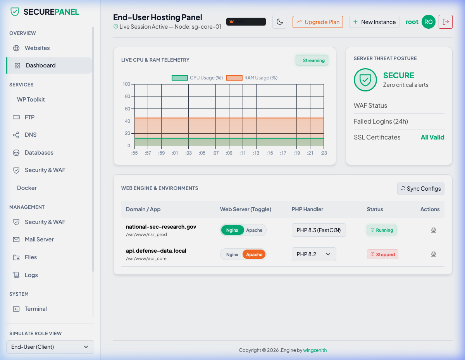The height and width of the screenshot is (360, 465).
Task: Toggle CPU Usage (%) legend entry
Action: click(x=197, y=78)
